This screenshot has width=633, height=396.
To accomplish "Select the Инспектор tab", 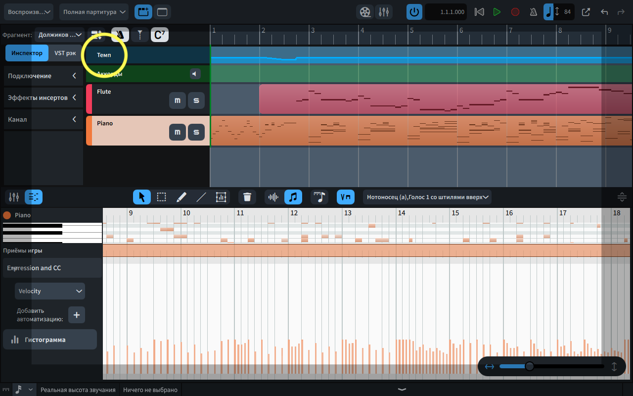I will click(27, 53).
